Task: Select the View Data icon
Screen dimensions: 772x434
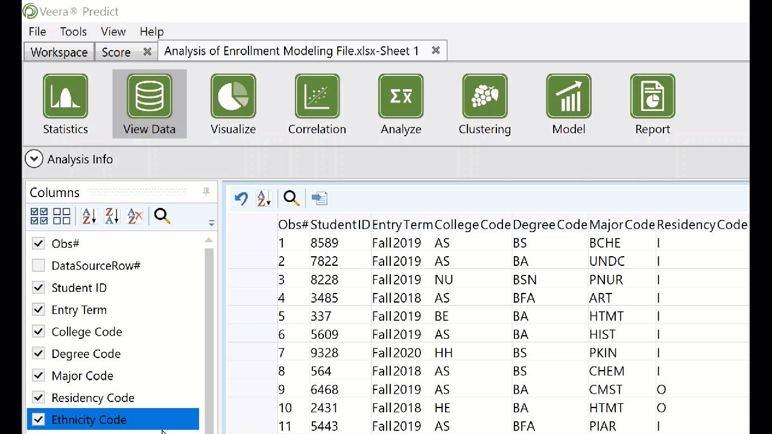Action: coord(149,104)
